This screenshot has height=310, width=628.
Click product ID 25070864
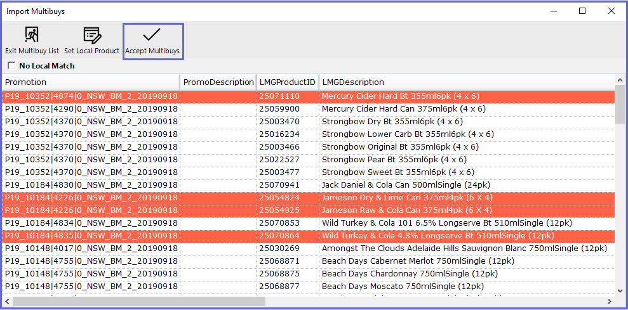tap(279, 236)
